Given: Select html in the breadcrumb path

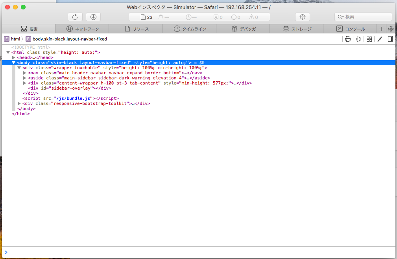Looking at the screenshot, I should [12, 39].
